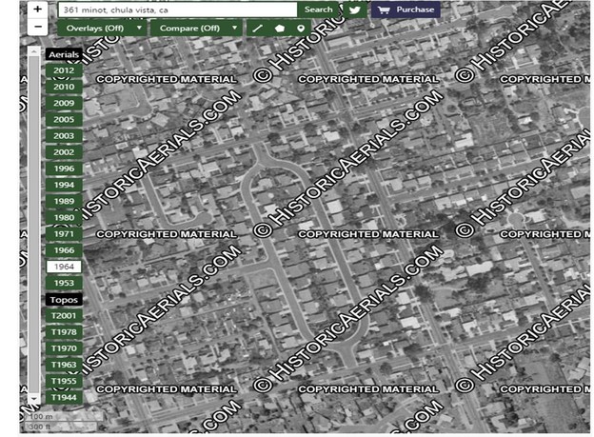Image resolution: width=594 pixels, height=437 pixels.
Task: Click the Purchase cart button
Action: tap(406, 10)
